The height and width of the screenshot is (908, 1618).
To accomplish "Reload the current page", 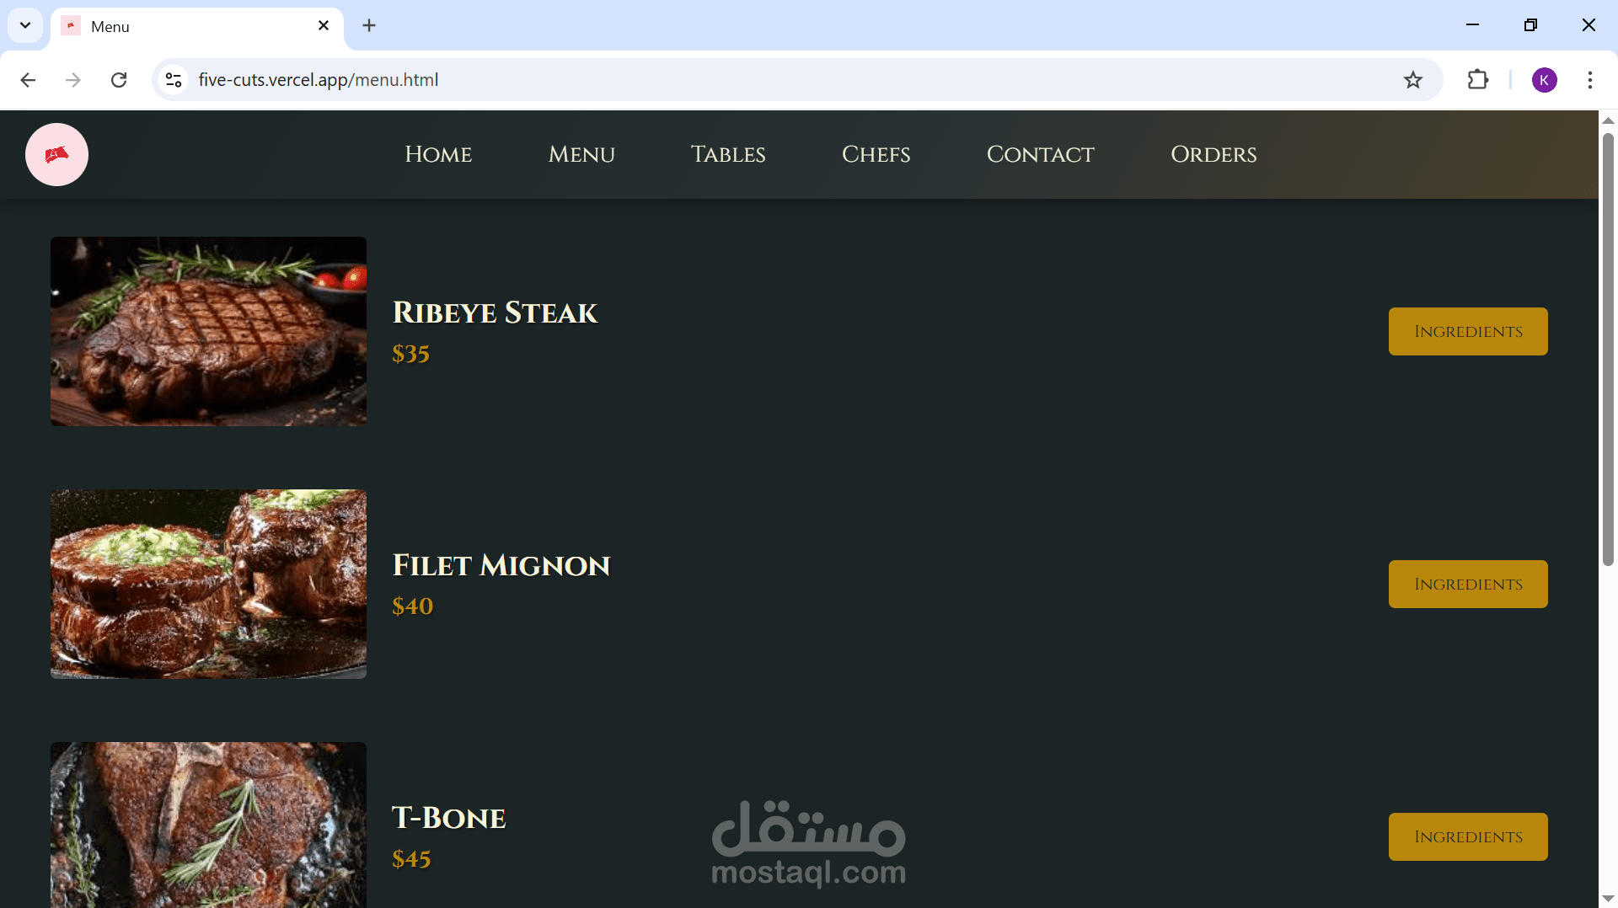I will click(x=119, y=79).
